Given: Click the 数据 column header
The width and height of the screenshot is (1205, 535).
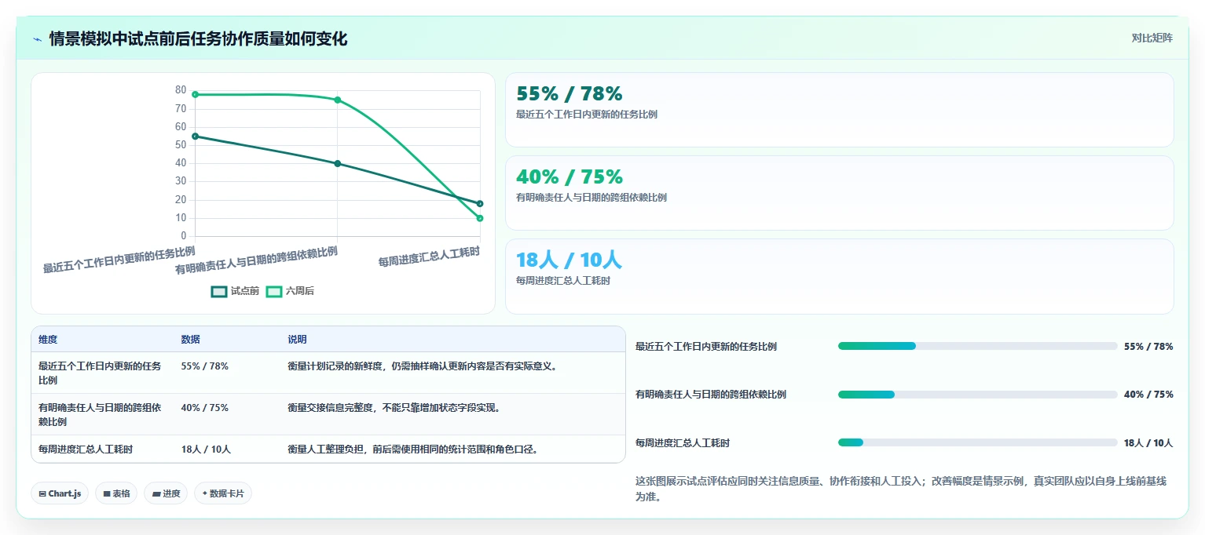Looking at the screenshot, I should pyautogui.click(x=191, y=340).
